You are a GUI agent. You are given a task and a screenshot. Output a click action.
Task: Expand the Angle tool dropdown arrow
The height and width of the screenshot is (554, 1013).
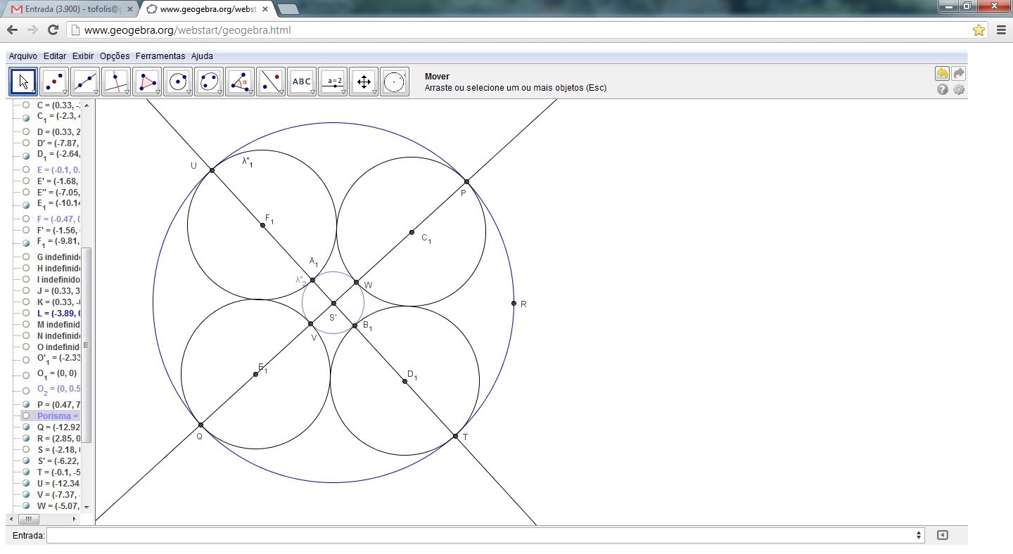(250, 92)
